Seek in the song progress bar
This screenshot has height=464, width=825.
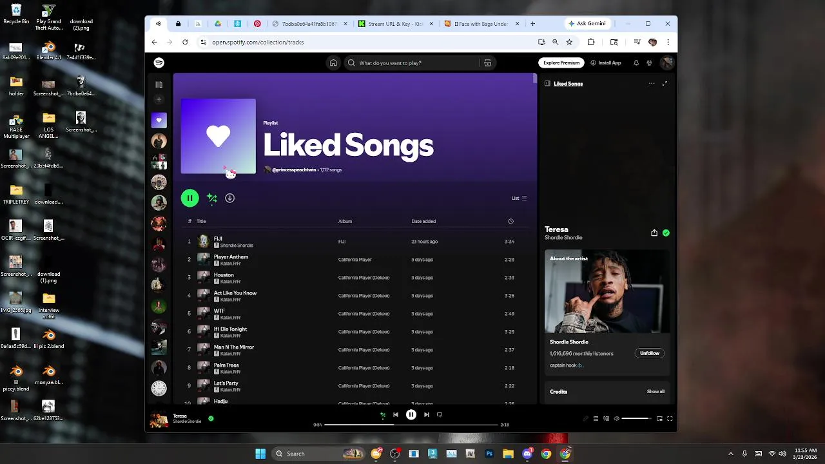click(411, 425)
